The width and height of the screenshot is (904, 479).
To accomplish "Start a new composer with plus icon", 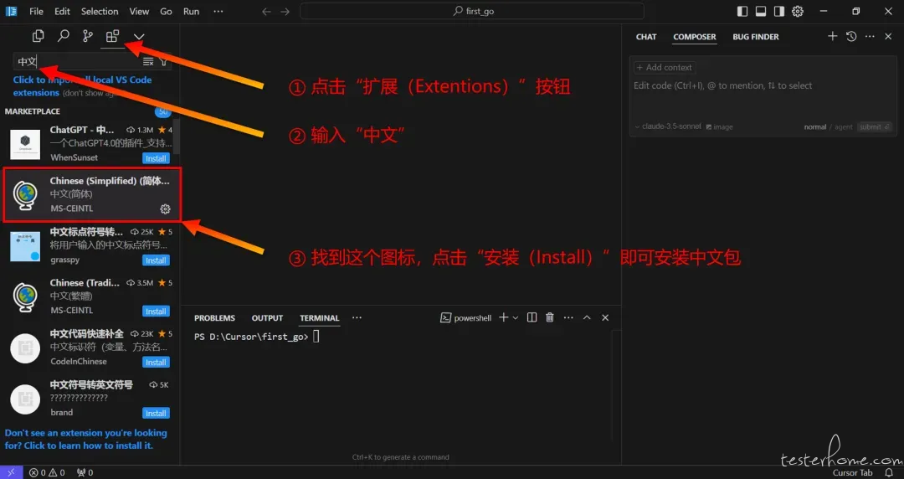I will tap(833, 36).
